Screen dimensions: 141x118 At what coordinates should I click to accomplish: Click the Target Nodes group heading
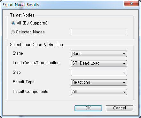point(22,15)
